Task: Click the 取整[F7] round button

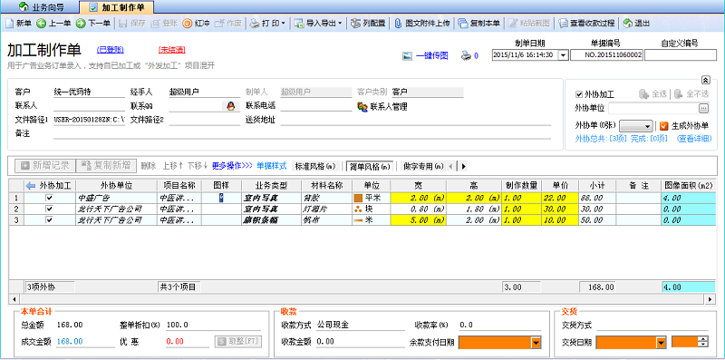Action: pos(238,342)
